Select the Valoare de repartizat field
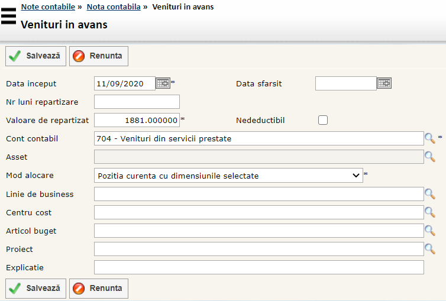The height and width of the screenshot is (301, 446). (x=137, y=120)
